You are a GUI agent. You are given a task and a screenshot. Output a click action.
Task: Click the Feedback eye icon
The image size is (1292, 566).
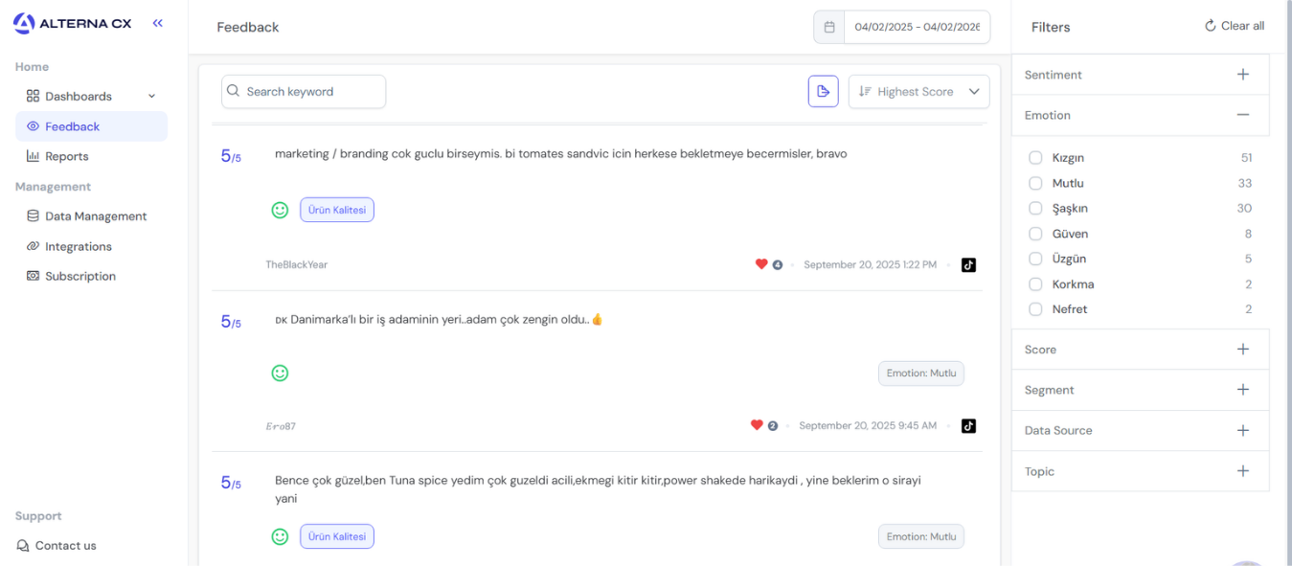33,126
